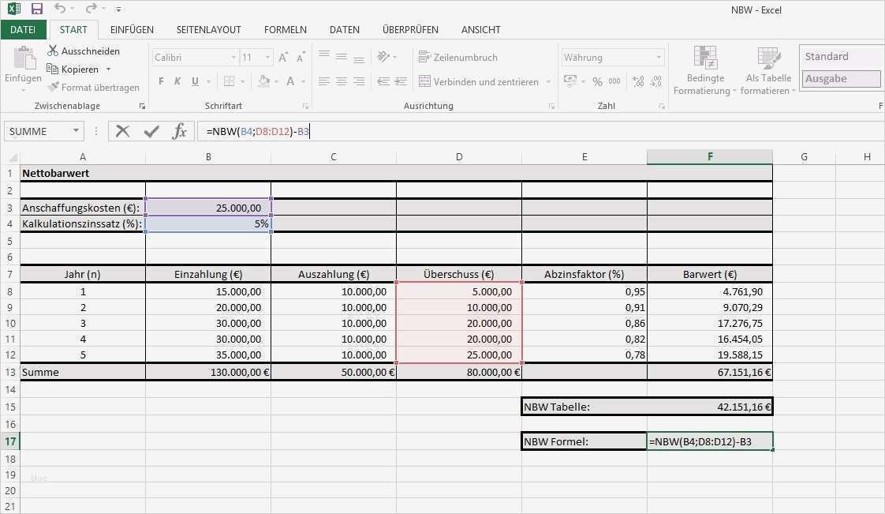The width and height of the screenshot is (885, 514).
Task: Switch to SEITENLAYOUT tab
Action: pos(208,29)
